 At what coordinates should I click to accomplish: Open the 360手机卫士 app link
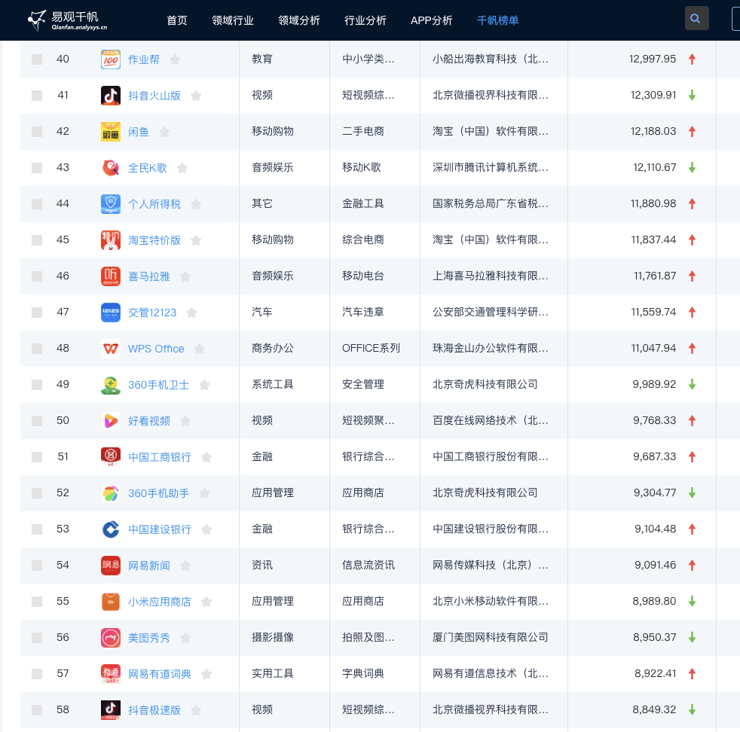[158, 385]
